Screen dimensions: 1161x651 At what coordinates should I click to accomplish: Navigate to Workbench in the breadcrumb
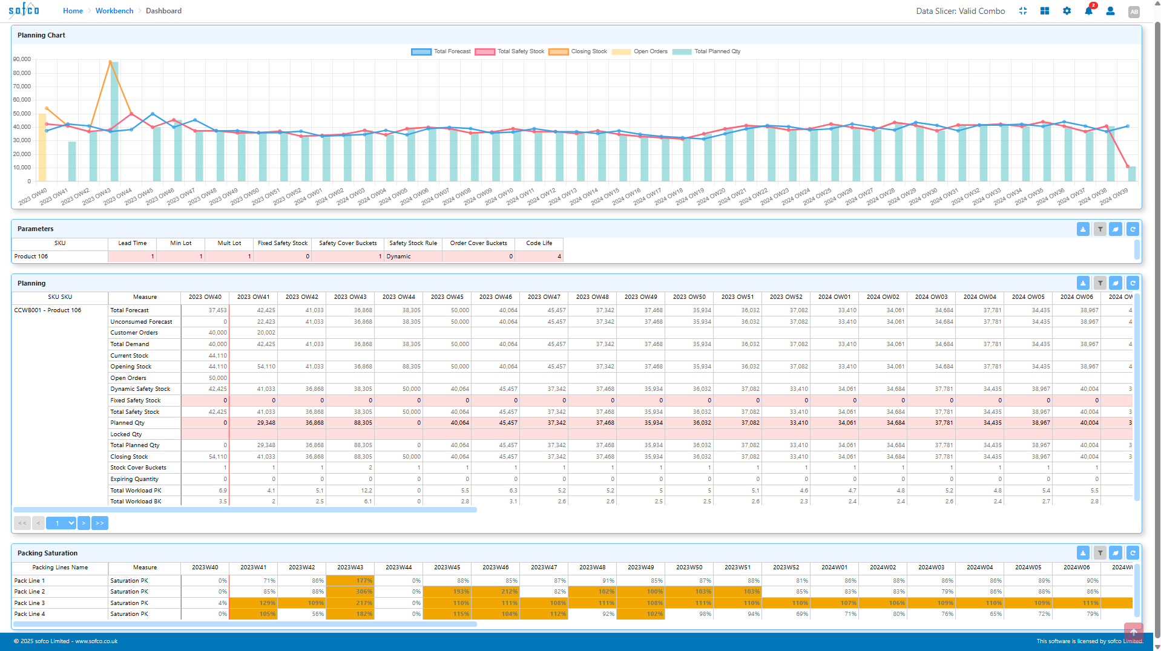(114, 10)
